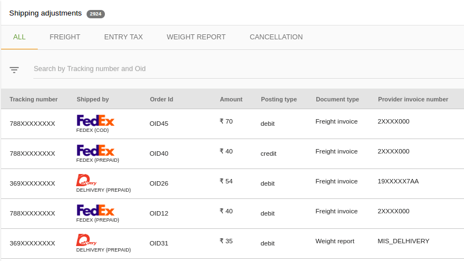Screen dimensions: 464x261
Task: Open order OID31
Action: [x=159, y=243]
